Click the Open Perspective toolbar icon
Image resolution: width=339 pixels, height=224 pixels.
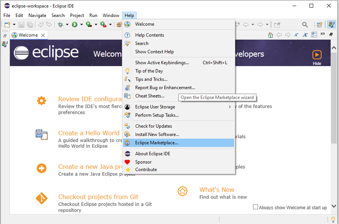(320, 25)
